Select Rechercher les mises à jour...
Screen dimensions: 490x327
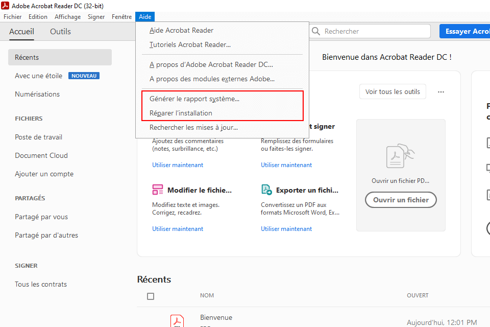coord(193,128)
